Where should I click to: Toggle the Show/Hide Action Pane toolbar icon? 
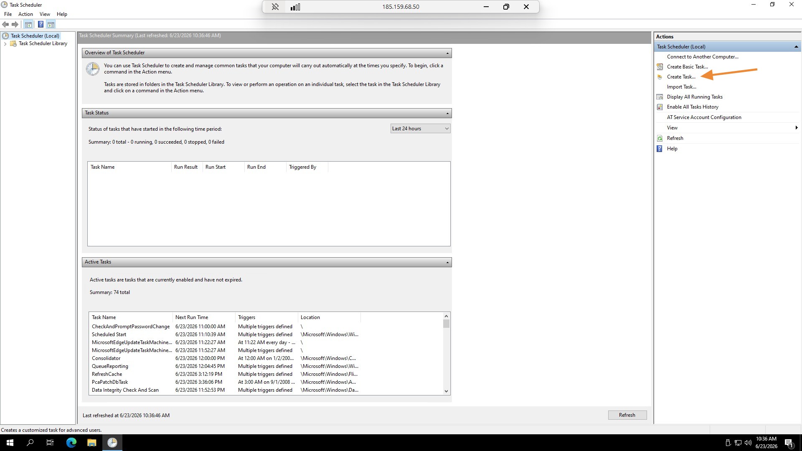click(51, 25)
